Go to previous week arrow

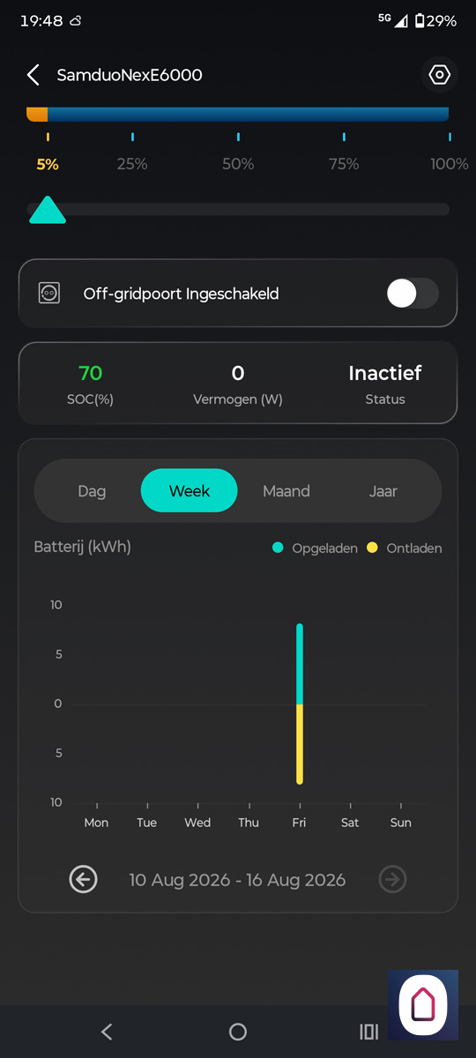84,879
